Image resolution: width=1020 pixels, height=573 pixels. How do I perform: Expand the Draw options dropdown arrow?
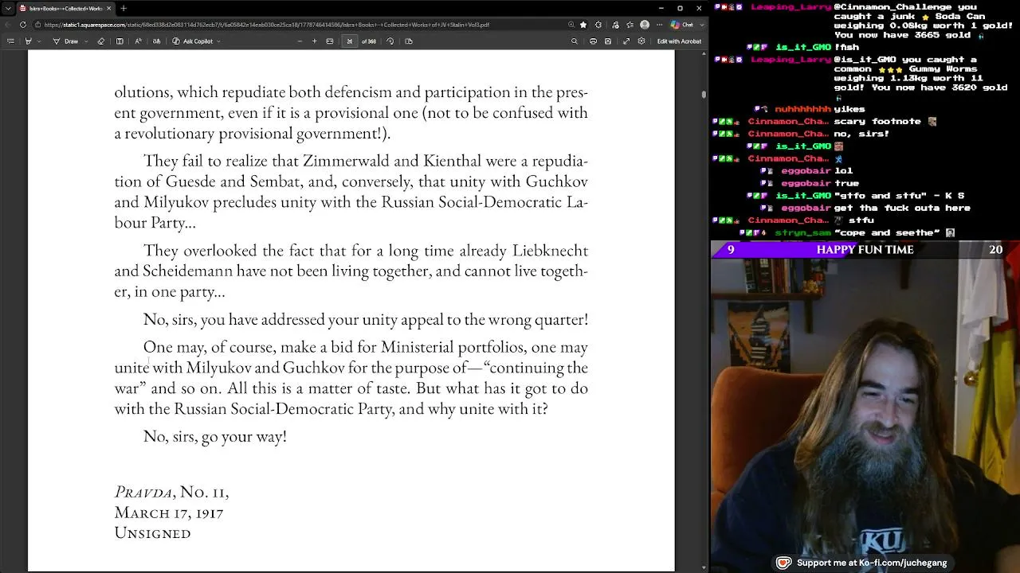86,41
